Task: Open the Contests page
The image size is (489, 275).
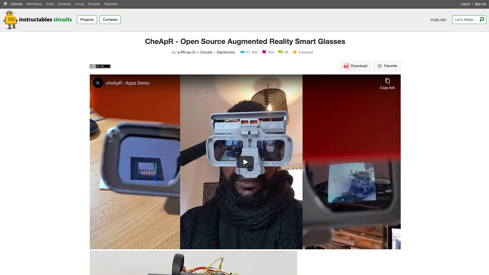Action: click(110, 20)
